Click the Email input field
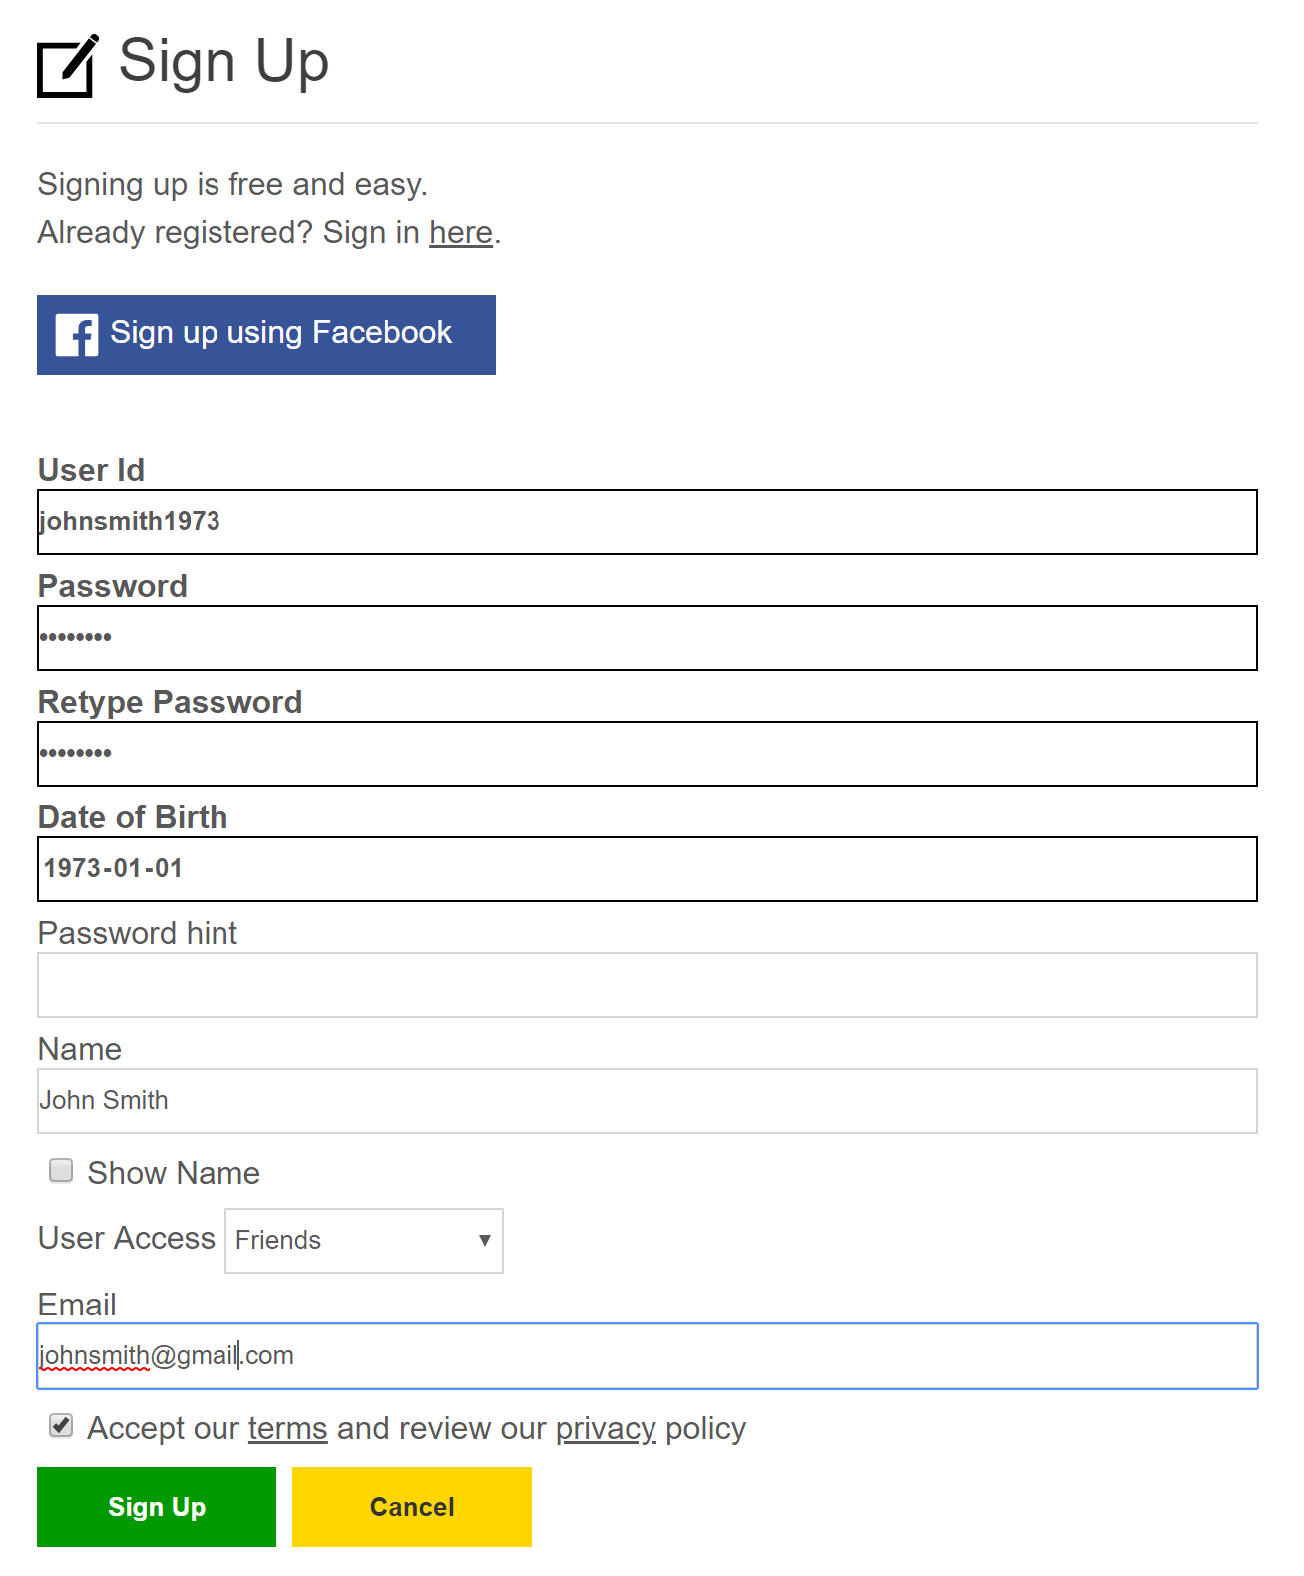This screenshot has height=1576, width=1304. (648, 1356)
